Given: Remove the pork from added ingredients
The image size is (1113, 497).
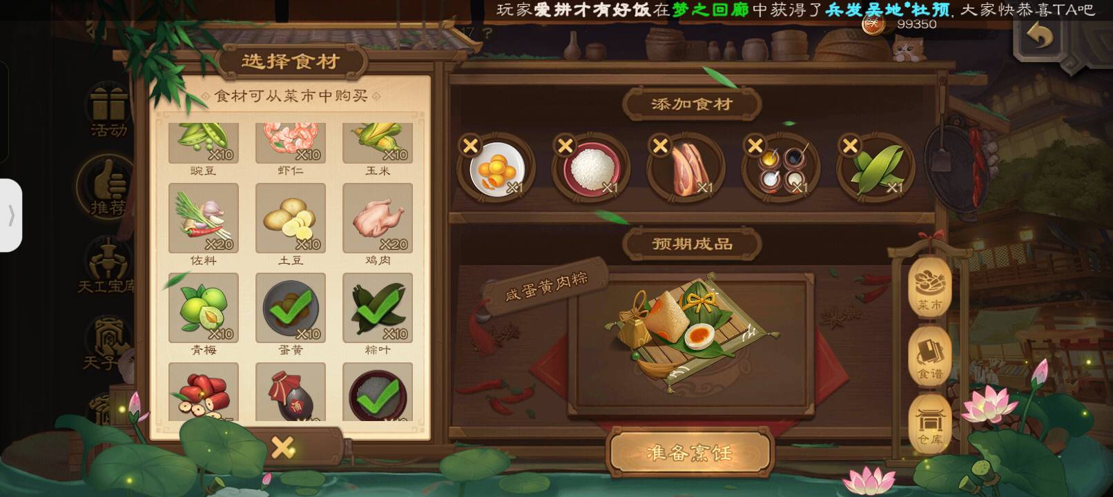Looking at the screenshot, I should click(x=660, y=146).
